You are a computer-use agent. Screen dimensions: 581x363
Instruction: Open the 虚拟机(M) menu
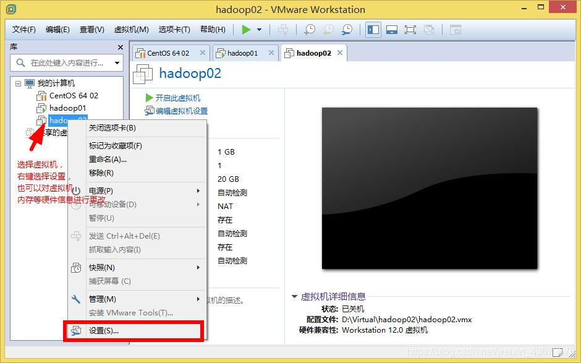coord(131,29)
